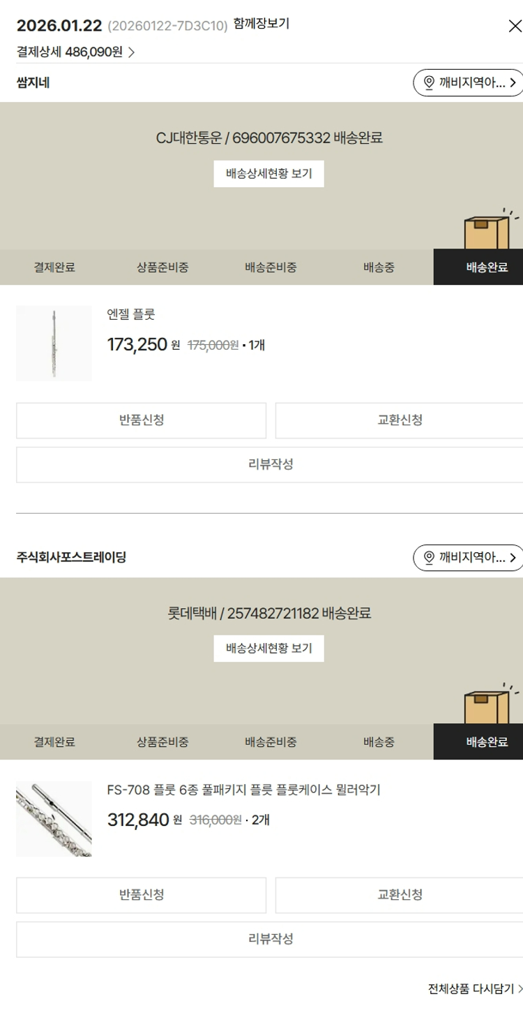Request return for 엔젤 플룻
523x1013 pixels.
click(x=141, y=420)
